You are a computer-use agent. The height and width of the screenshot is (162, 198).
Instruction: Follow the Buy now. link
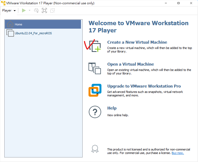click(178, 153)
